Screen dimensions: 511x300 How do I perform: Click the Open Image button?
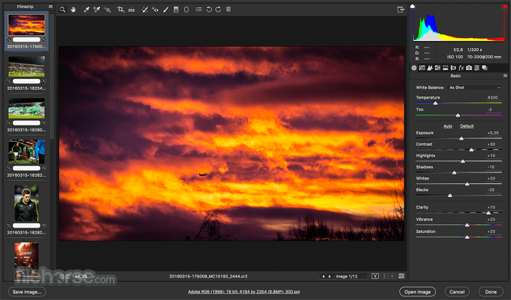pyautogui.click(x=420, y=291)
